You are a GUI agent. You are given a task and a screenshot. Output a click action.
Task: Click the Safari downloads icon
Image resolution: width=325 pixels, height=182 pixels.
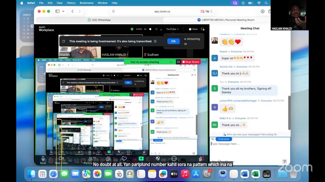click(x=263, y=11)
